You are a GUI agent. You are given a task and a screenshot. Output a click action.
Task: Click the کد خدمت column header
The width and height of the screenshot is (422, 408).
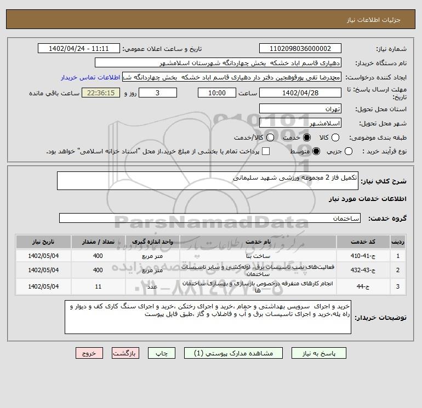pyautogui.click(x=363, y=242)
